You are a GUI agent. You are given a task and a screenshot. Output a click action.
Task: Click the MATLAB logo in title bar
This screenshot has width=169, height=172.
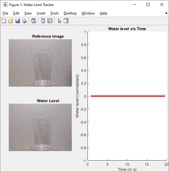pos(5,5)
